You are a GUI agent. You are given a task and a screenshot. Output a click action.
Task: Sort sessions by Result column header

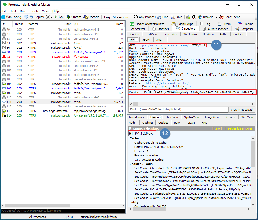[x=19, y=24]
